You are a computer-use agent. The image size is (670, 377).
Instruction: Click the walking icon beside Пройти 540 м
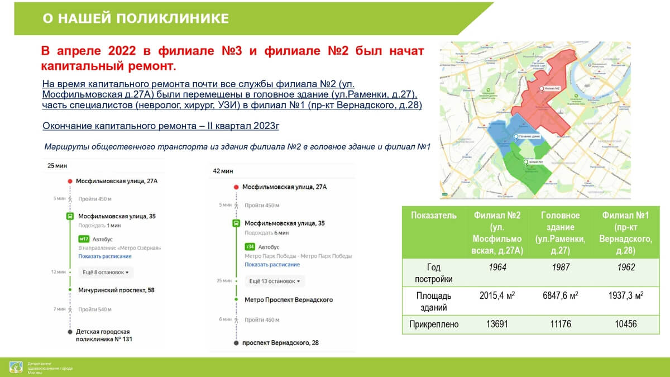(70, 309)
